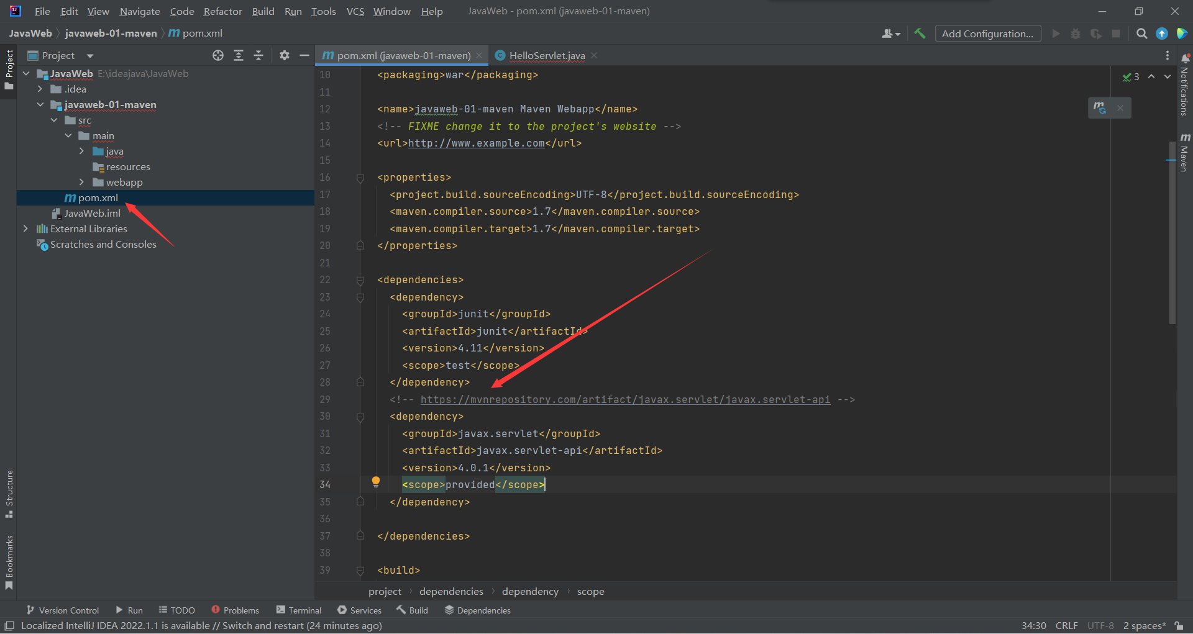Screen dimensions: 1193x634
Task: Click the dependencies breadcrumb
Action: click(x=451, y=592)
